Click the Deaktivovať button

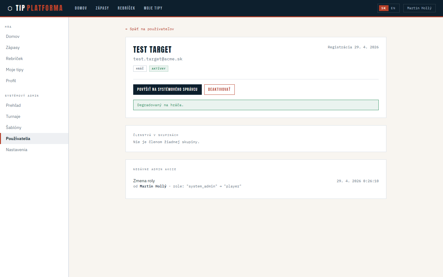coord(219,90)
